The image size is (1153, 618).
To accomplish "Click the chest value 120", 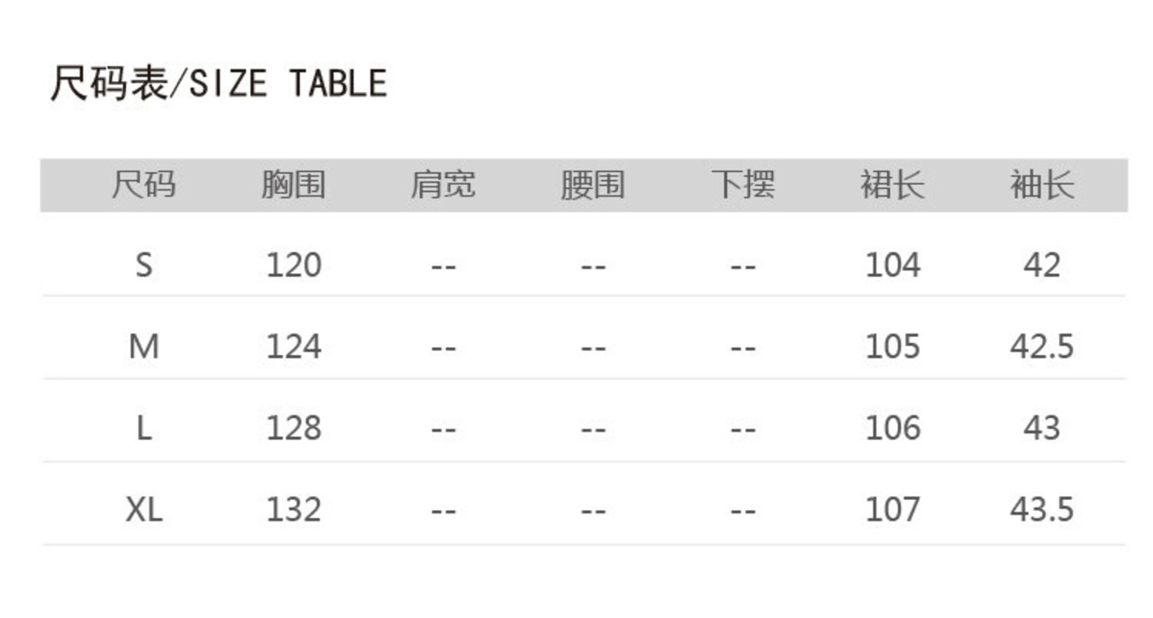I will (294, 265).
